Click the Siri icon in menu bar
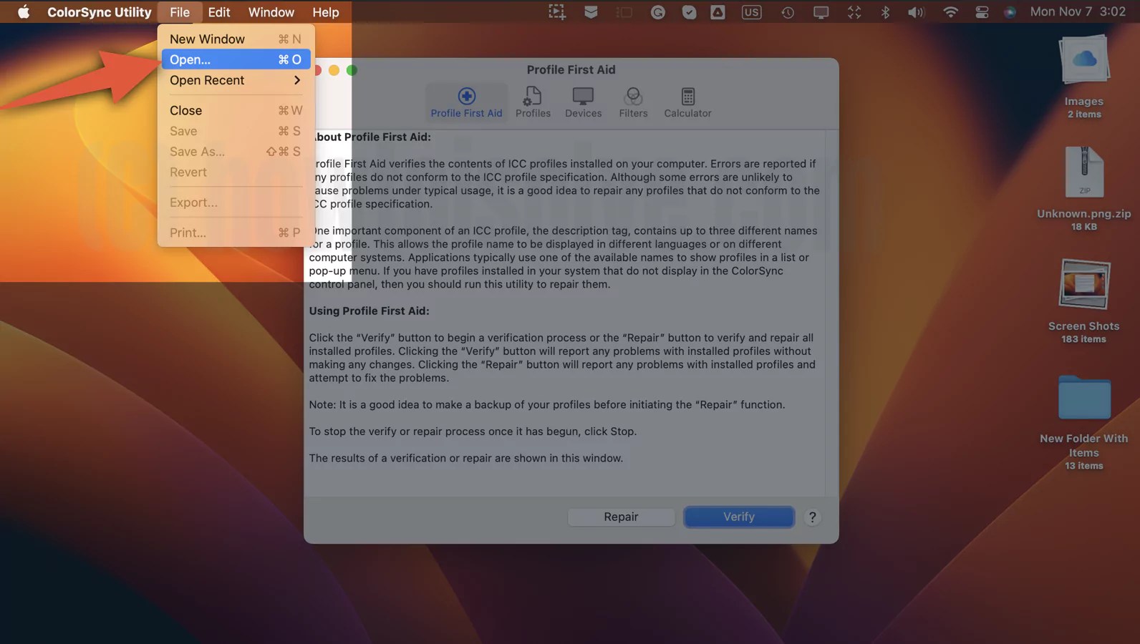This screenshot has height=644, width=1140. (x=1010, y=11)
